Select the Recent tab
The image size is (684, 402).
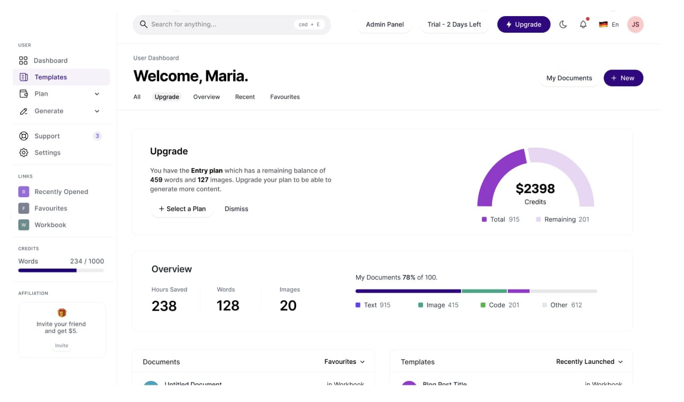point(245,97)
